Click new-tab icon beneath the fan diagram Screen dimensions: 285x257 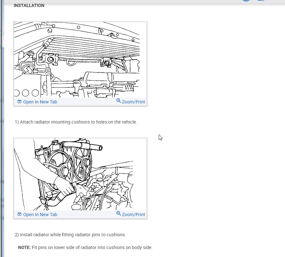[19, 215]
